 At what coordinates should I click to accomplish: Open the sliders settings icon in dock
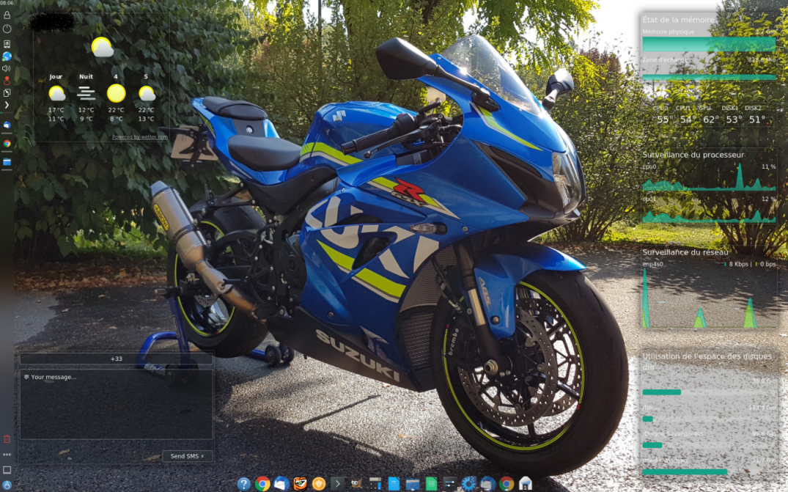450,483
